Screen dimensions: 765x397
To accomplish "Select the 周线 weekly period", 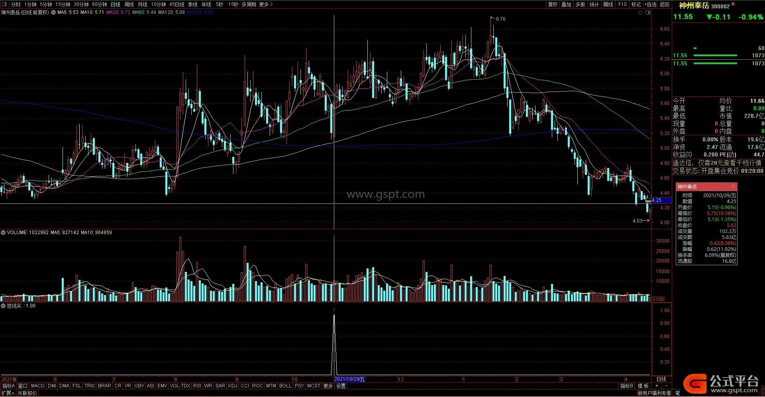I will (x=129, y=4).
